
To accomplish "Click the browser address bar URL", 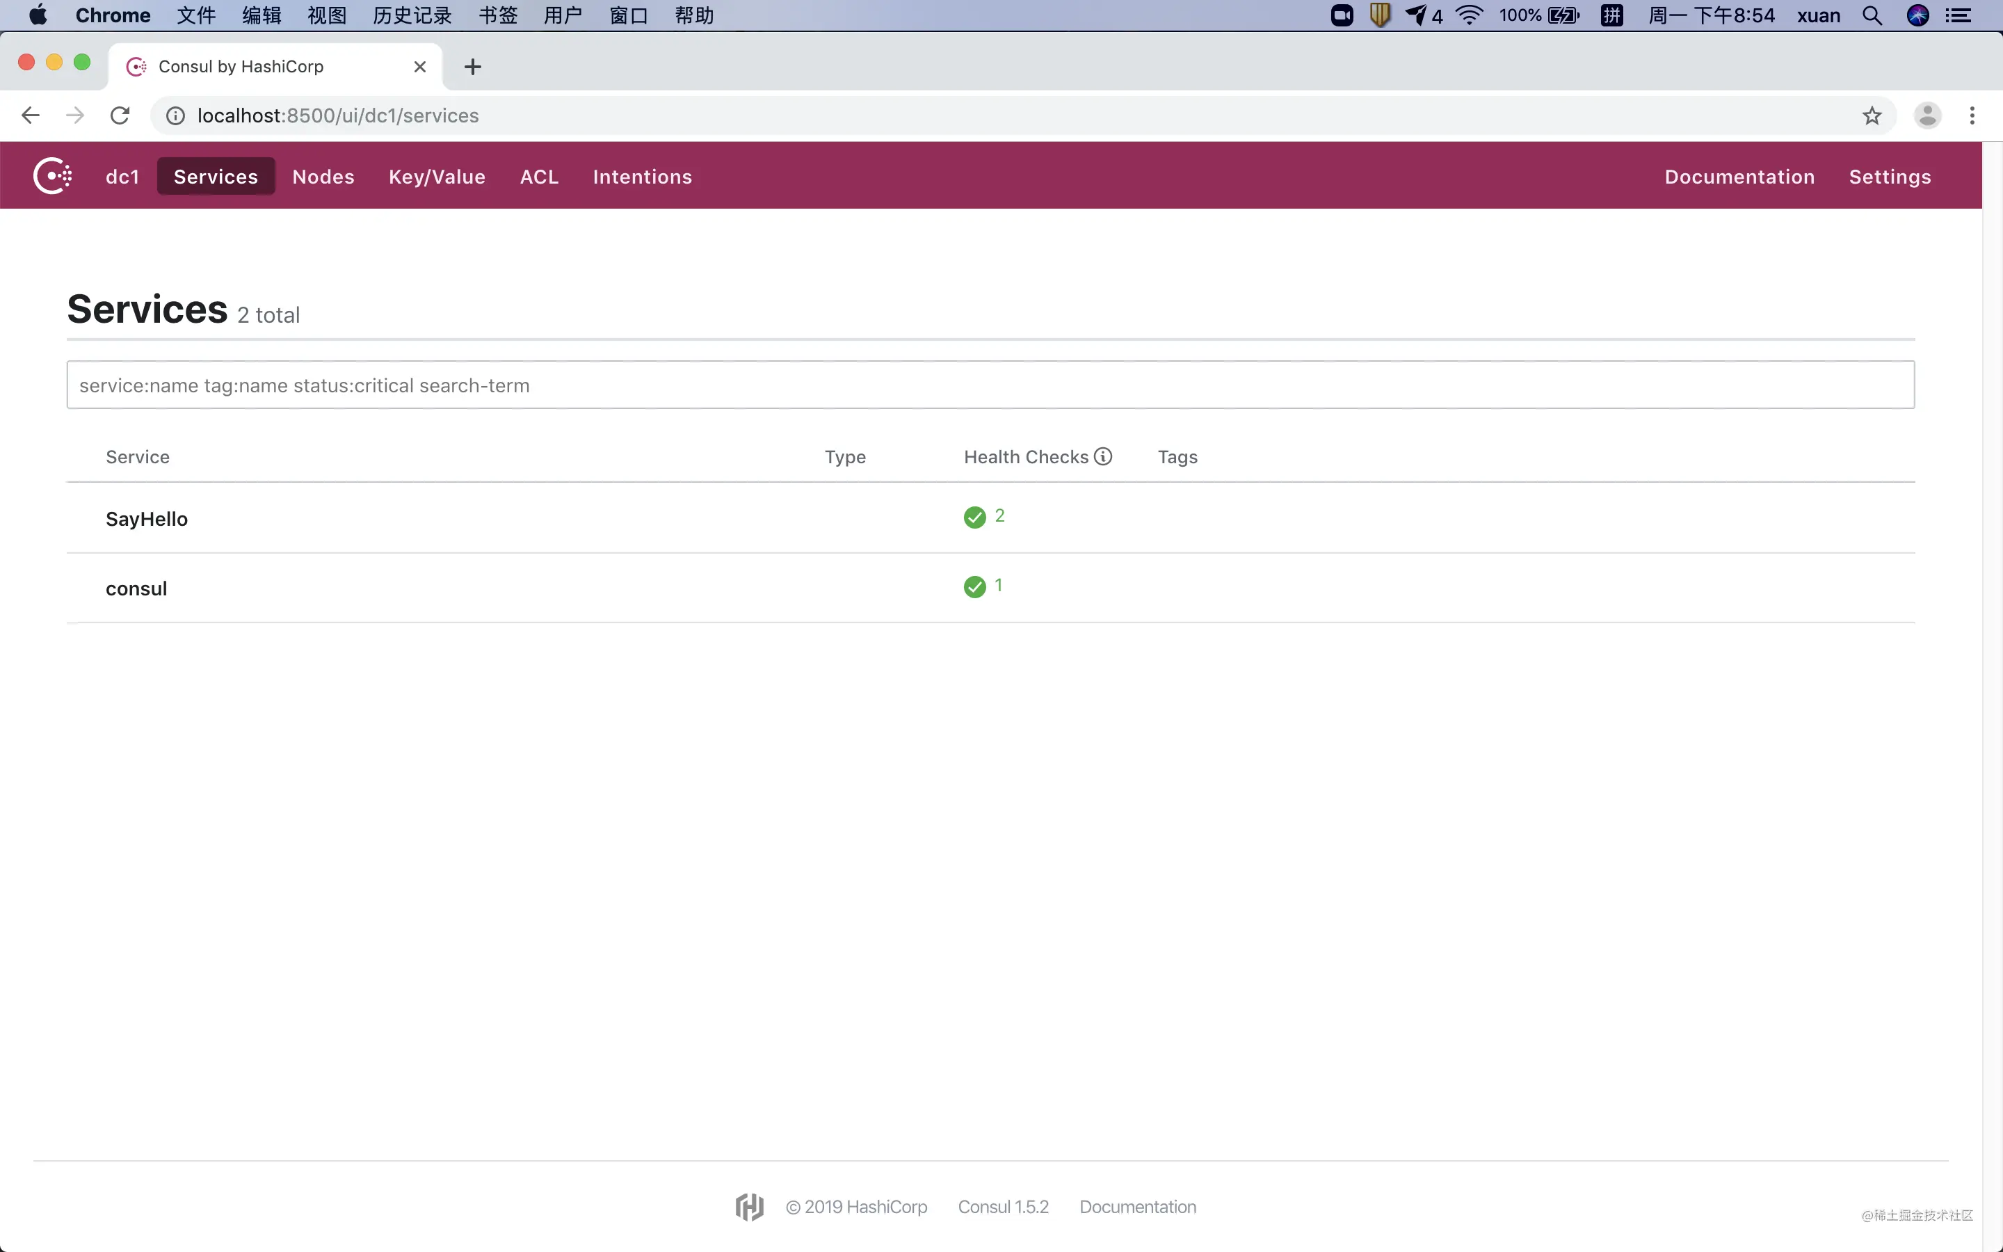I will pos(338,115).
